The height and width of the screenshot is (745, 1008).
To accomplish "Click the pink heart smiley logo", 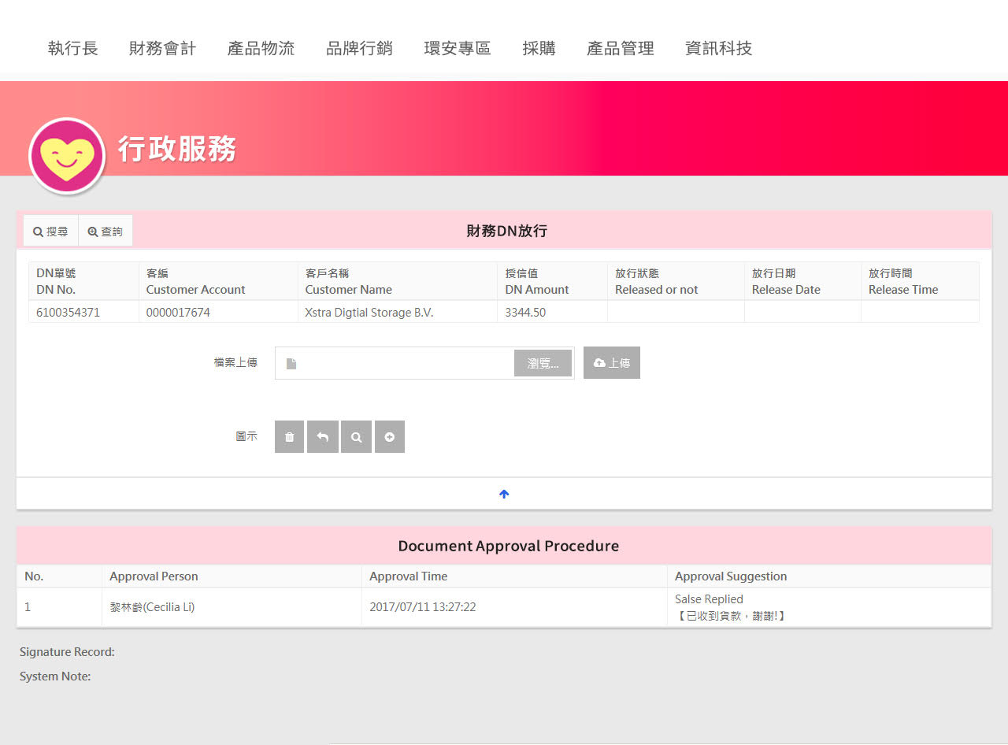I will pos(67,156).
